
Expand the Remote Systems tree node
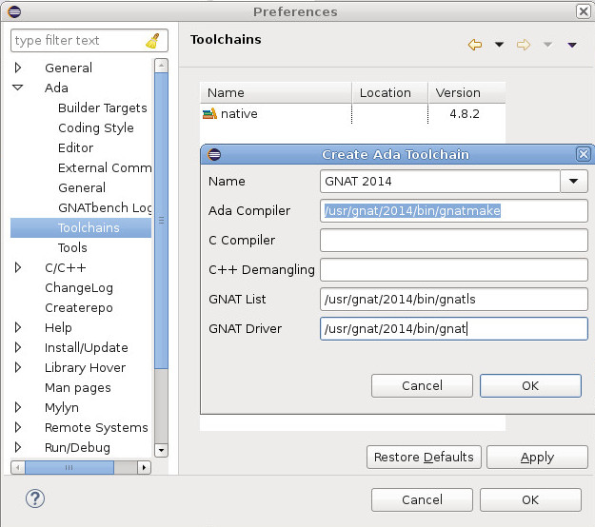[17, 427]
